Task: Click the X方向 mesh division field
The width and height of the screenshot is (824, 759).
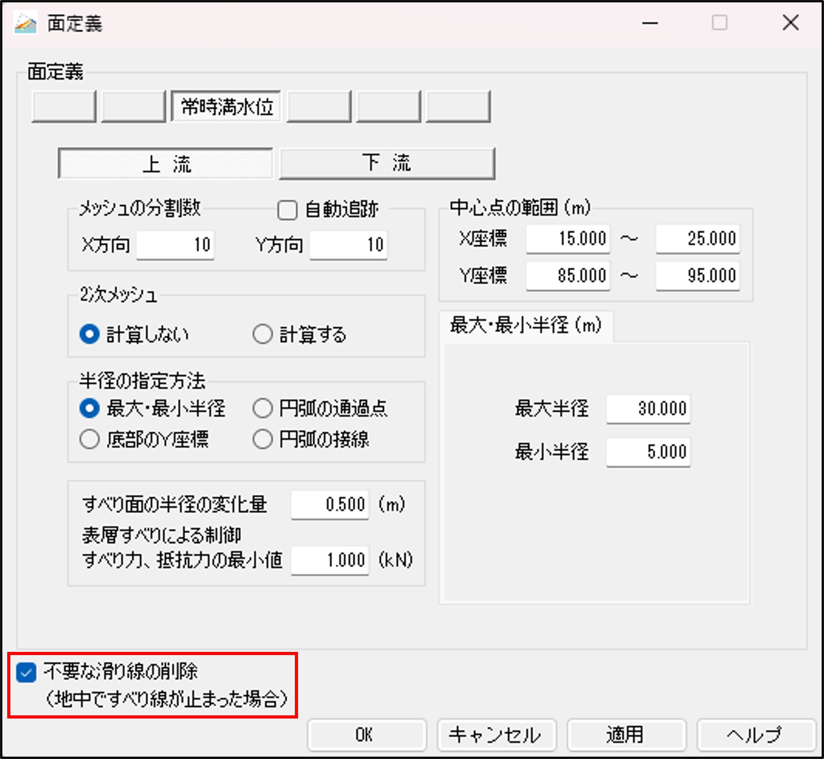Action: 175,245
